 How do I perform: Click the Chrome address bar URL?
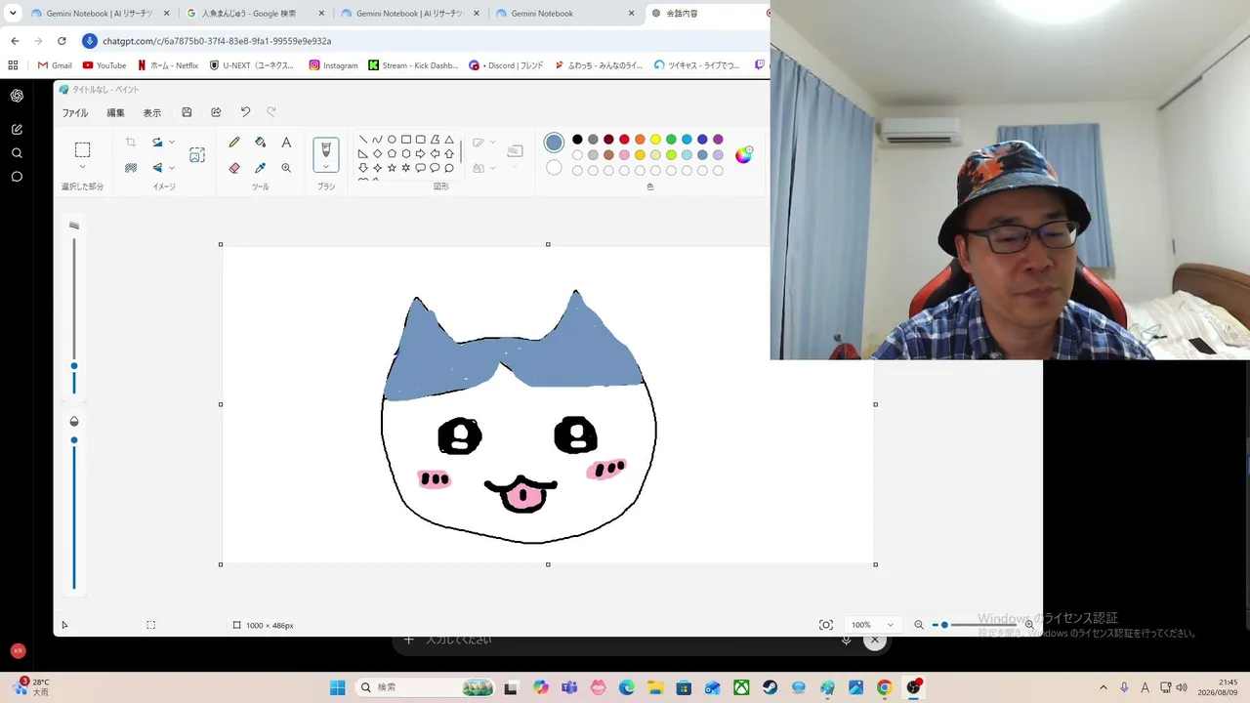(217, 41)
